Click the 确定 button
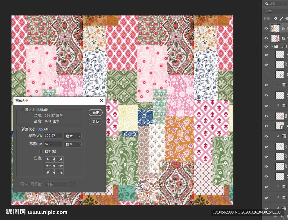The image size is (288, 220). tap(96, 113)
